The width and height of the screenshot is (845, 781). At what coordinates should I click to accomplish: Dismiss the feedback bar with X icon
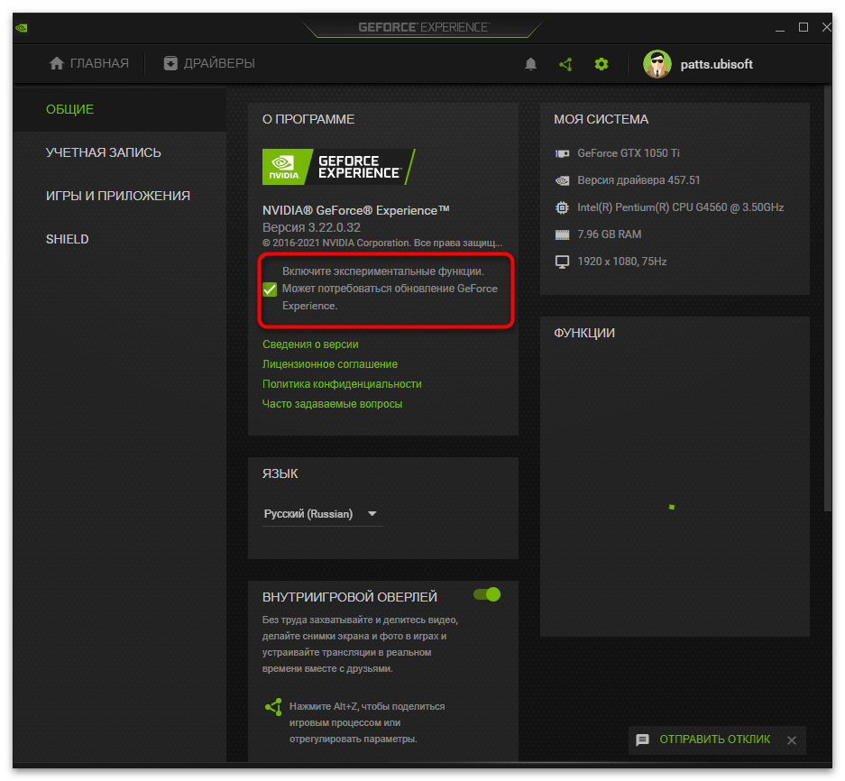[791, 740]
